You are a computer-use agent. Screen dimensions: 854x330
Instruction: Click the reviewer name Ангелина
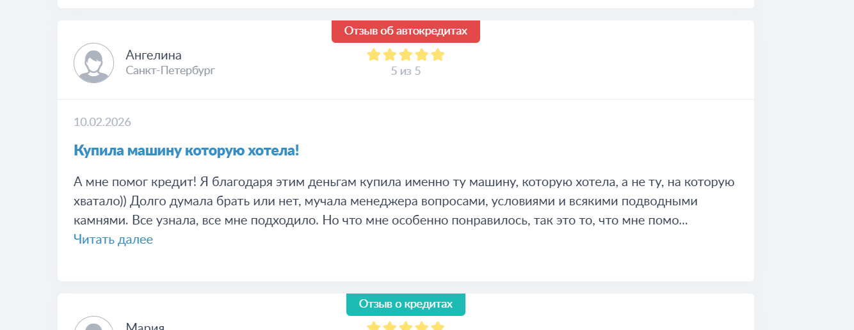coord(154,55)
